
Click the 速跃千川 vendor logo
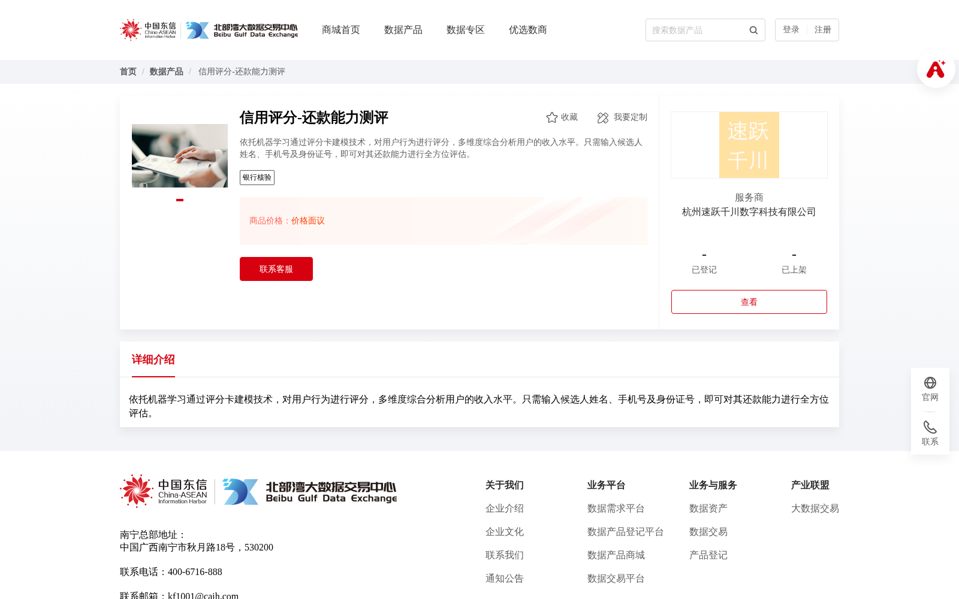coord(749,145)
